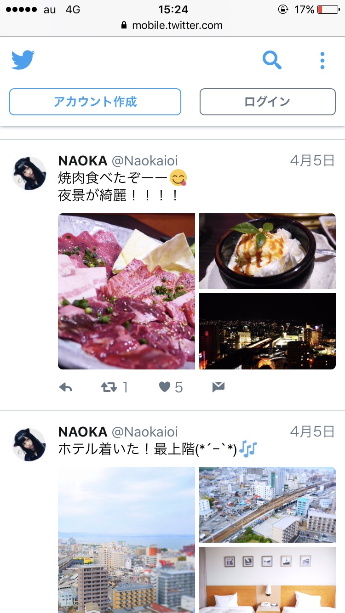Open the first tweet's 4月5日 timestamp
This screenshot has width=345, height=613.
pyautogui.click(x=312, y=160)
